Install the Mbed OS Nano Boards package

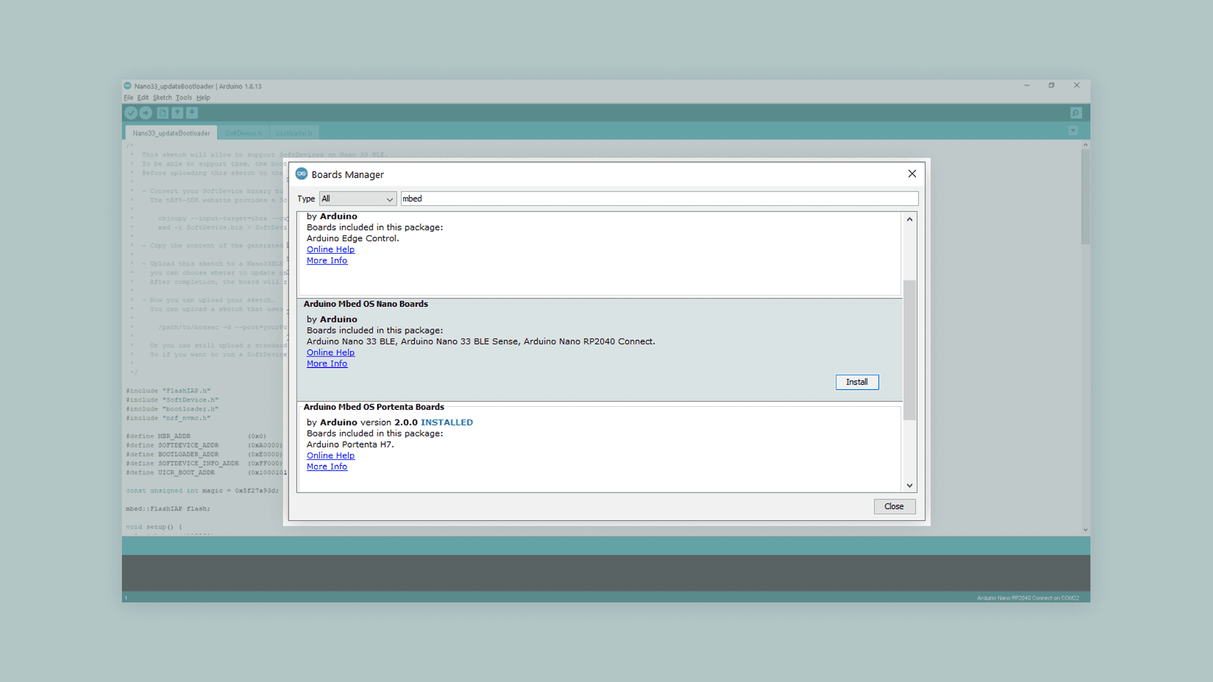(857, 382)
